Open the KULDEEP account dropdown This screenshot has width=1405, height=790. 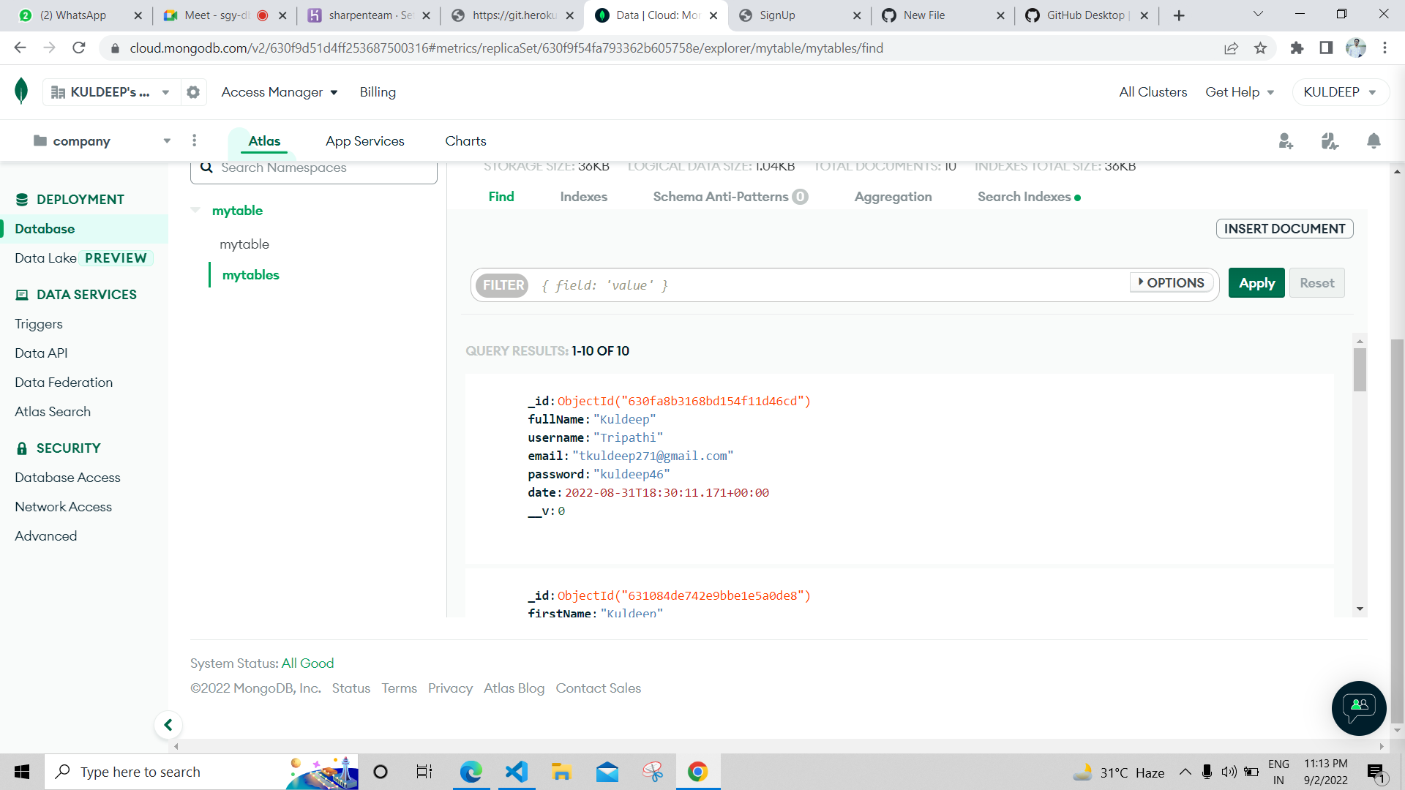[x=1340, y=92]
